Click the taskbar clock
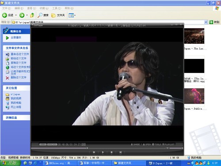 215,163
